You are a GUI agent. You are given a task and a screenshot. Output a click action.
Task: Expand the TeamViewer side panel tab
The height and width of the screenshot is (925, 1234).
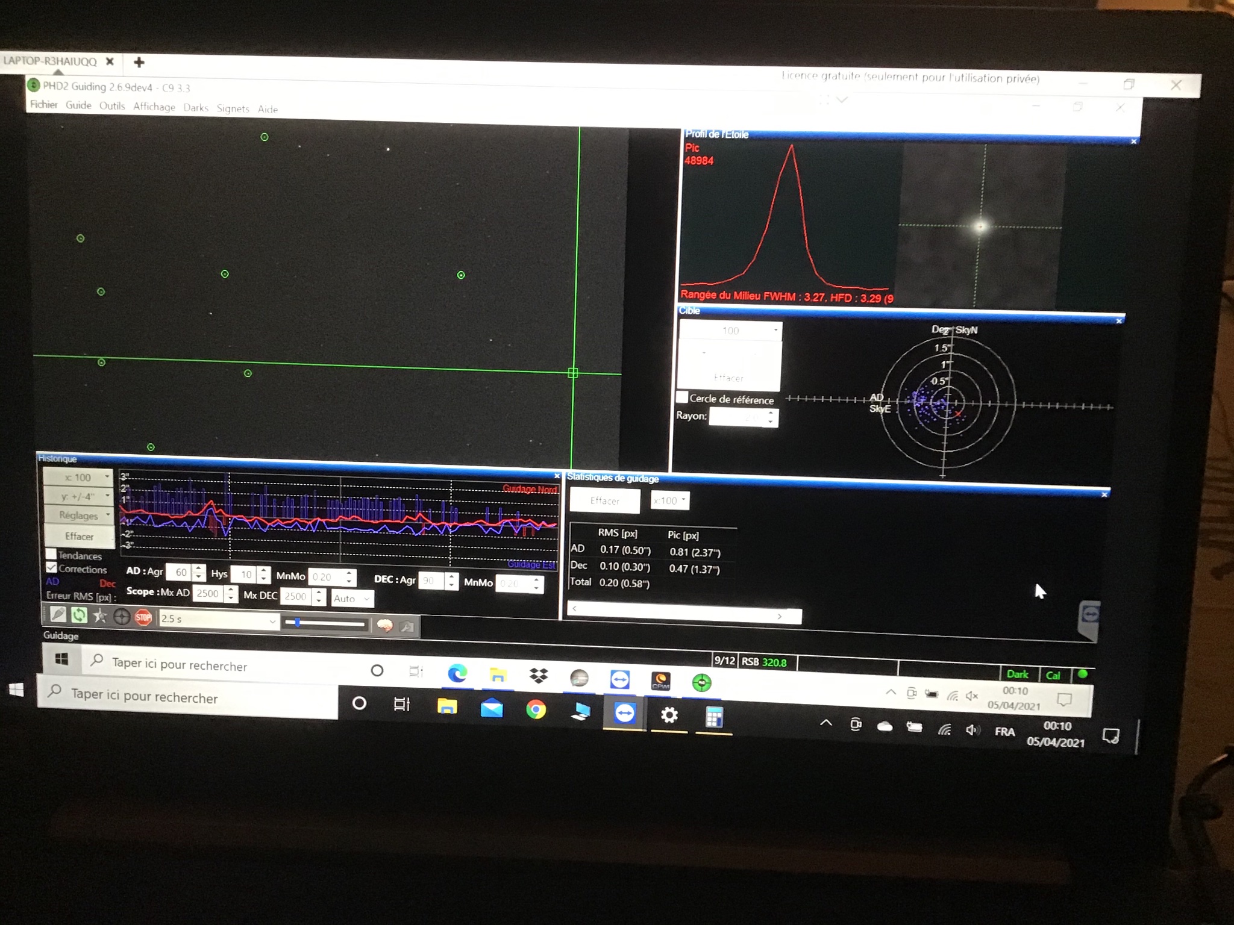[x=1089, y=620]
